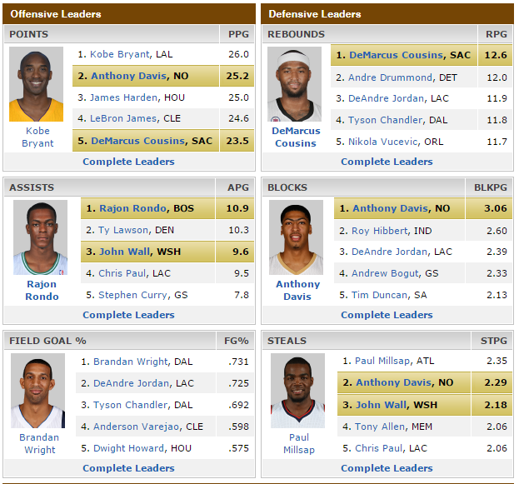519x484 pixels.
Task: Click Rajon Rondo in Assists list
Action: [133, 208]
